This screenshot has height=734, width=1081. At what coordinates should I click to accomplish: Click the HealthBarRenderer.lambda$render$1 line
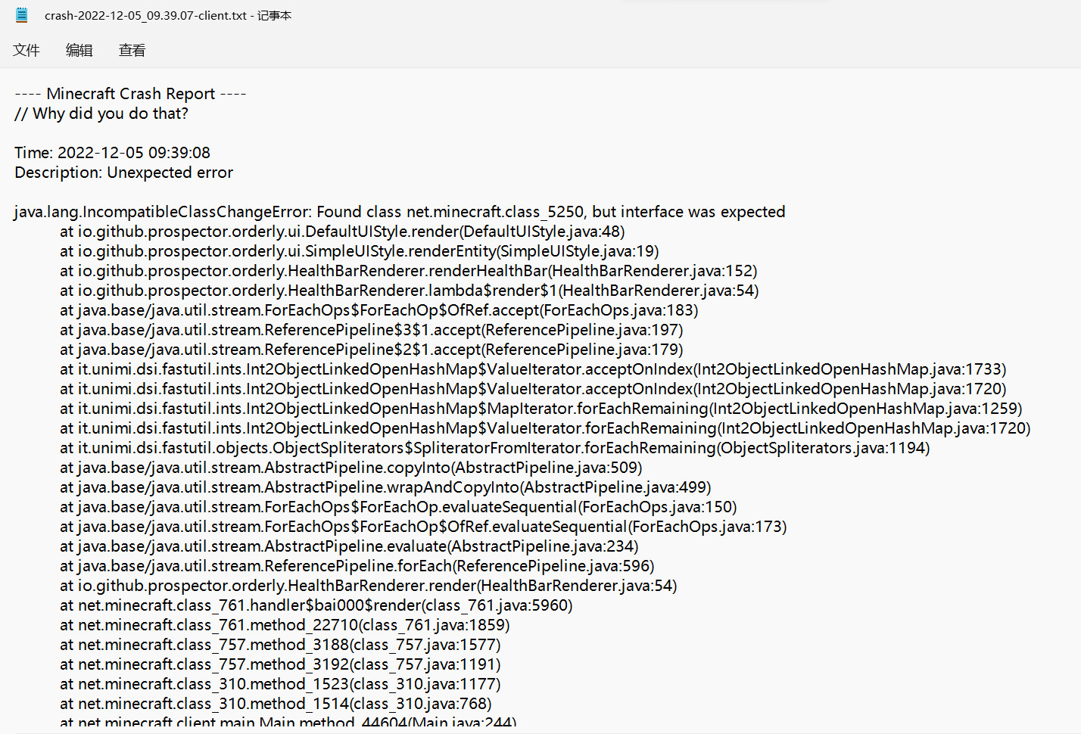pyautogui.click(x=410, y=291)
